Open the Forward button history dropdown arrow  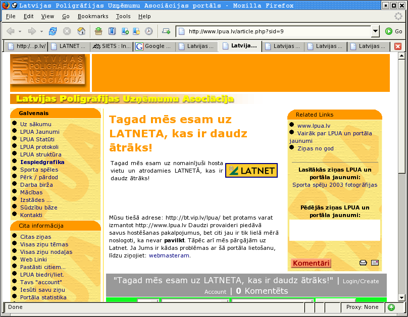pos(42,31)
